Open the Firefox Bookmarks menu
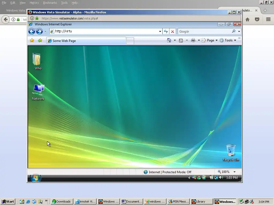Viewport: 274px width, 205px height. pyautogui.click(x=50, y=3)
